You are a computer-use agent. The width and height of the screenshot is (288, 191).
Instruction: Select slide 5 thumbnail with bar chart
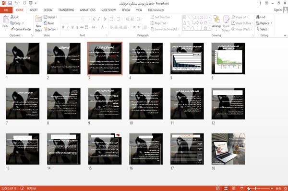(187, 58)
